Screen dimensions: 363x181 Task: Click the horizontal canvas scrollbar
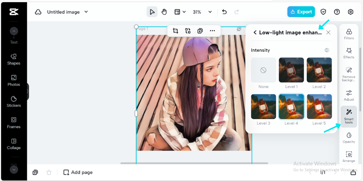[x=194, y=163]
